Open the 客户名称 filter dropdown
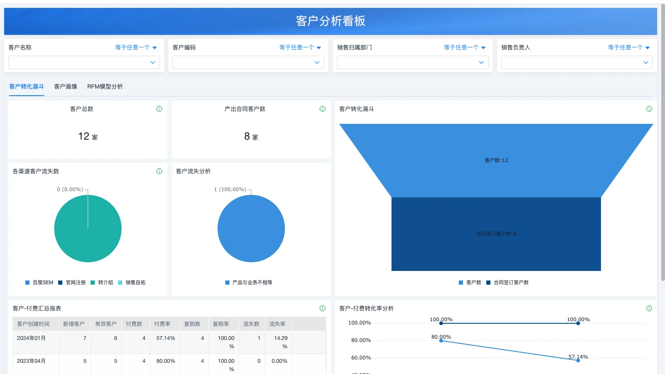The height and width of the screenshot is (374, 665). click(84, 62)
